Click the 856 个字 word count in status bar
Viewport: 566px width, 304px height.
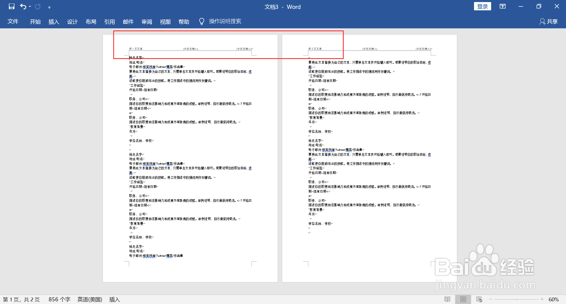(x=59, y=299)
